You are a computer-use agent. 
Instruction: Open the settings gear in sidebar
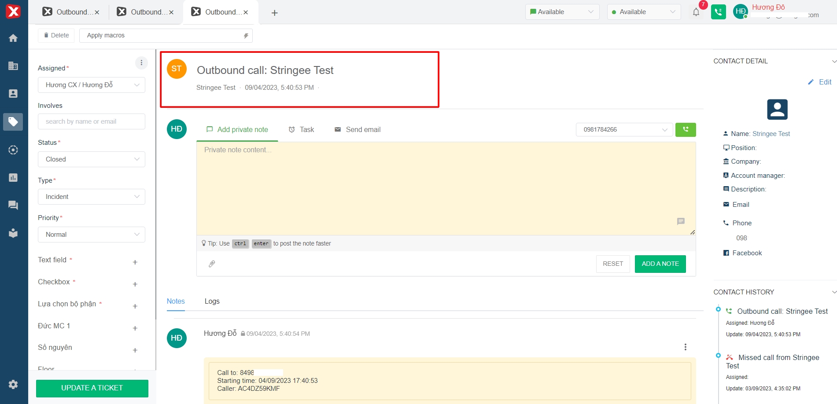13,384
